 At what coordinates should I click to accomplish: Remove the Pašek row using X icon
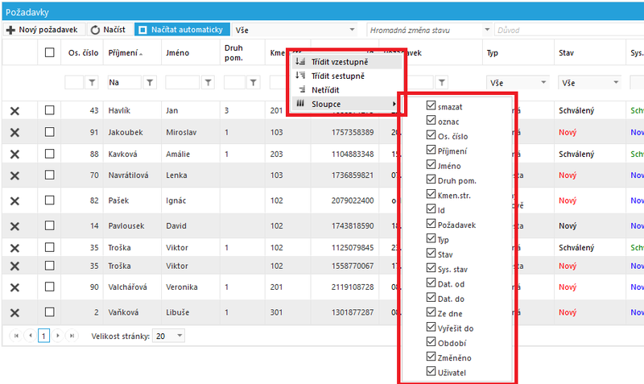[14, 201]
